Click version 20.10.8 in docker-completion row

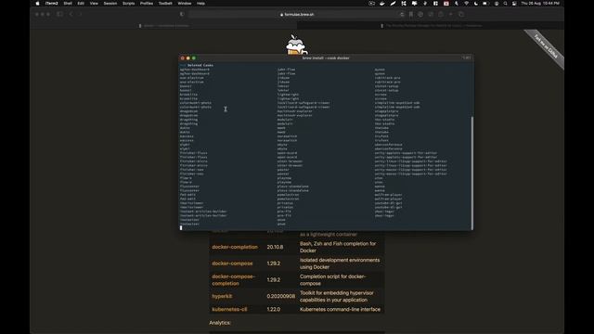[275, 247]
